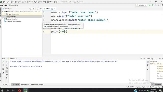Toggle read-only lock icon in status bar
Image resolution: width=163 pixels, height=92 pixels.
[159, 87]
